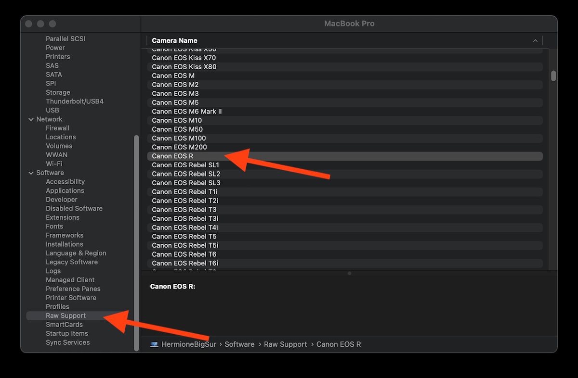Screen dimensions: 578x378
Task: Click Raw Support in path bar
Action: [x=286, y=344]
